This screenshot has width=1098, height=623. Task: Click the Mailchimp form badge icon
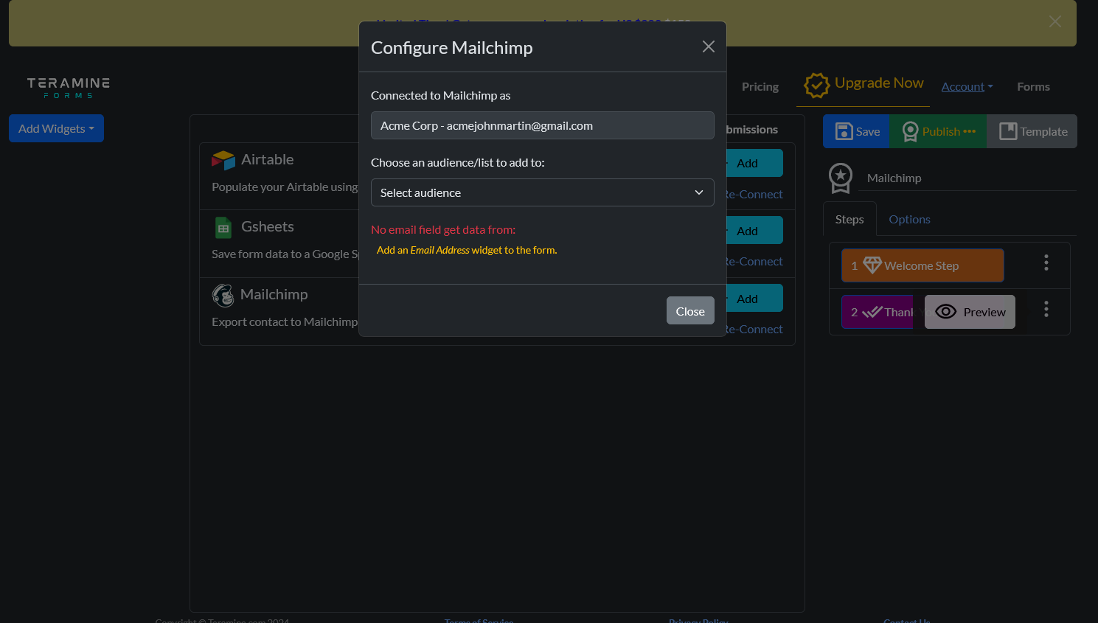coord(841,178)
